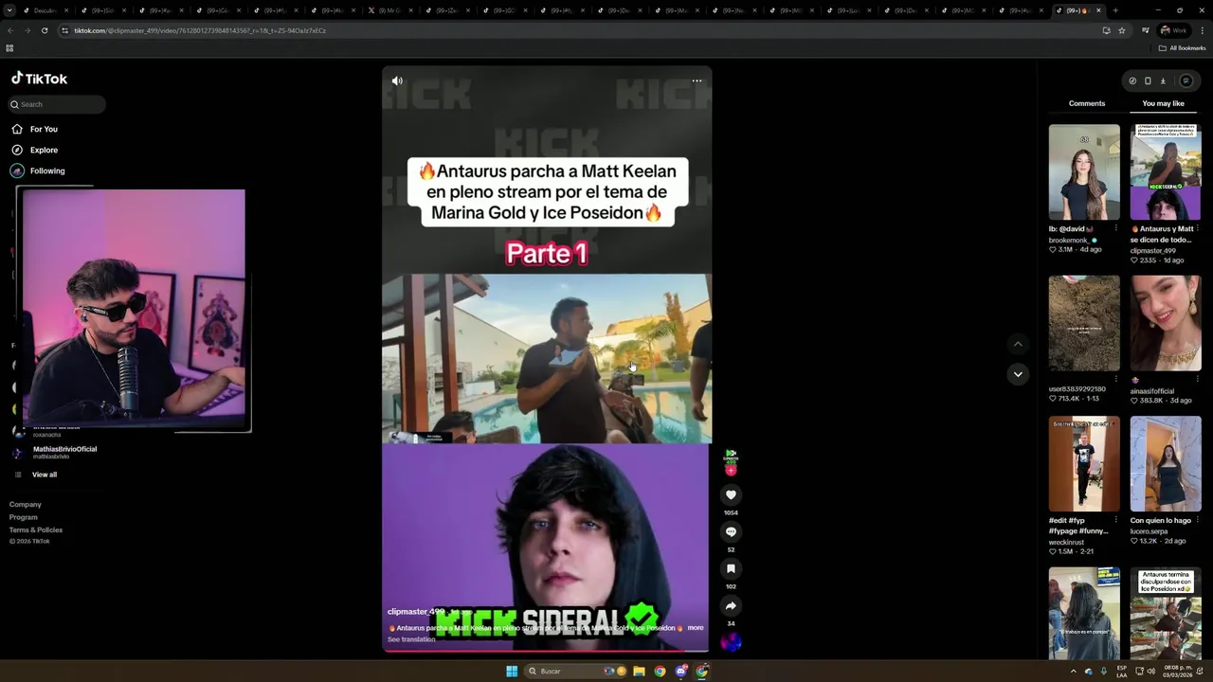Show hidden system tray icons
Viewport: 1213px width, 682px height.
pos(1073,672)
